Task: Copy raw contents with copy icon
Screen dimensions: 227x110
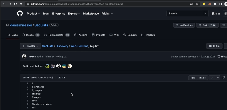Action: [223, 78]
